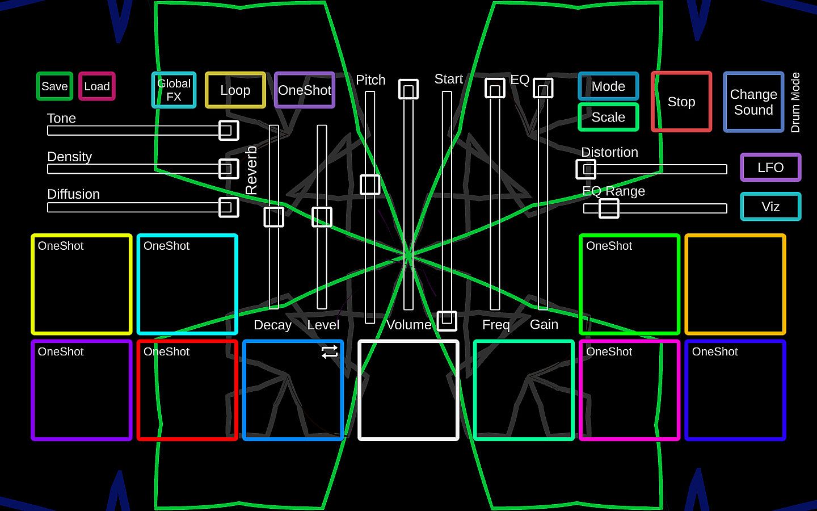This screenshot has height=511, width=817.
Task: Open the Change Sound chooser
Action: [x=753, y=102]
